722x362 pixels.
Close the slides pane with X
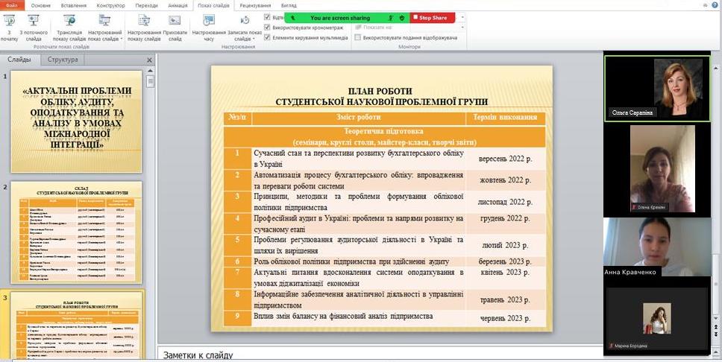[x=149, y=60]
